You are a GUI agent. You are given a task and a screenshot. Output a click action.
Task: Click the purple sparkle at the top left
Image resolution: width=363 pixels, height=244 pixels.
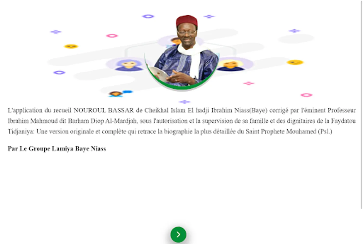56,32
